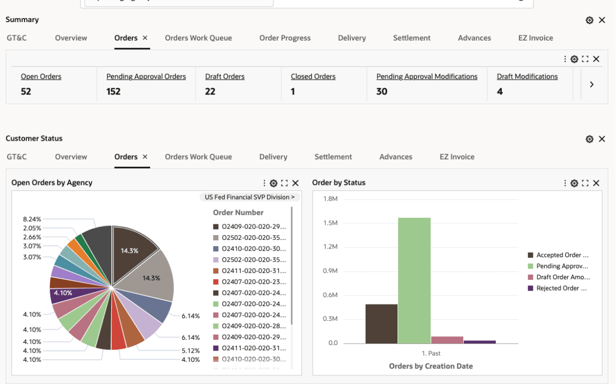Close the Summary section
Image resolution: width=616 pixels, height=384 pixels.
click(x=602, y=20)
